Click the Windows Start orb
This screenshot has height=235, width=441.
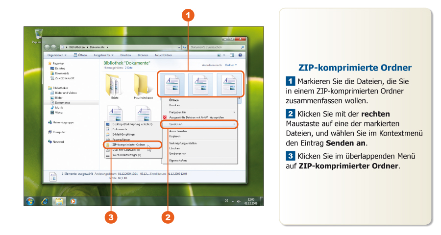click(x=31, y=201)
